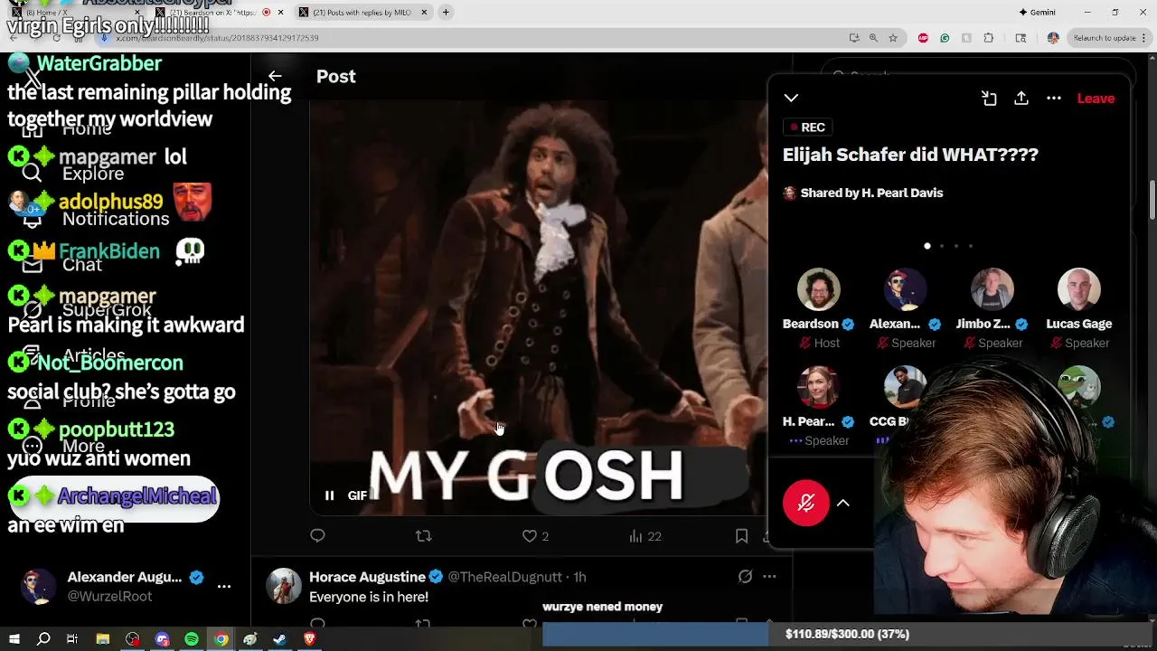
Task: Open host Beardson's avatar
Action: (818, 290)
